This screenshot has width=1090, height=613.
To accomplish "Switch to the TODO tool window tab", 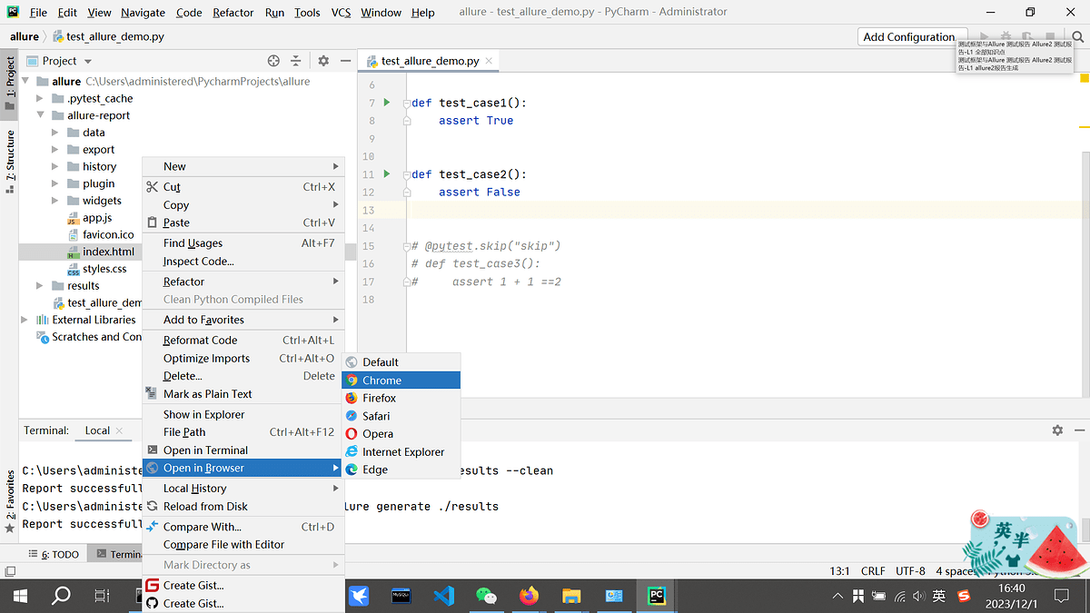I will point(56,554).
